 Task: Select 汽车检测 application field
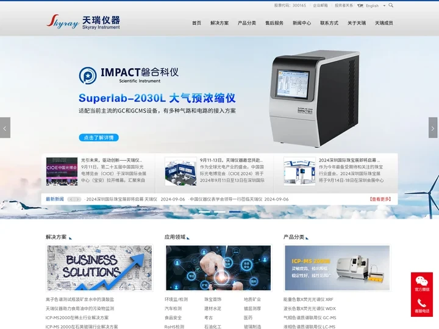pyautogui.click(x=173, y=308)
